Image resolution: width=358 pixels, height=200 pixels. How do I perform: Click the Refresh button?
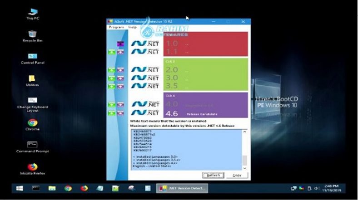click(213, 175)
